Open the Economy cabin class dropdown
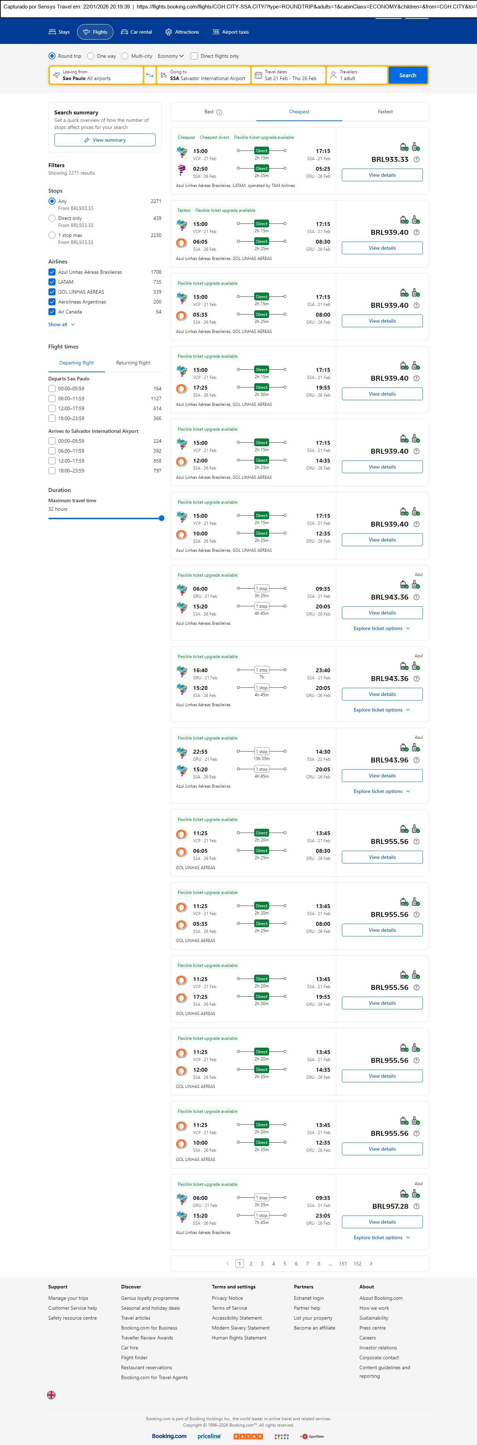477x1445 pixels. 170,56
